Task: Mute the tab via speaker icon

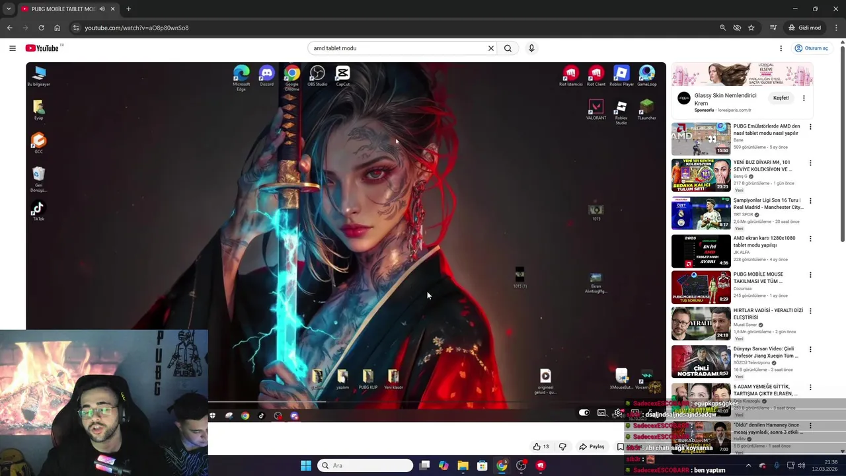Action: pos(102,9)
